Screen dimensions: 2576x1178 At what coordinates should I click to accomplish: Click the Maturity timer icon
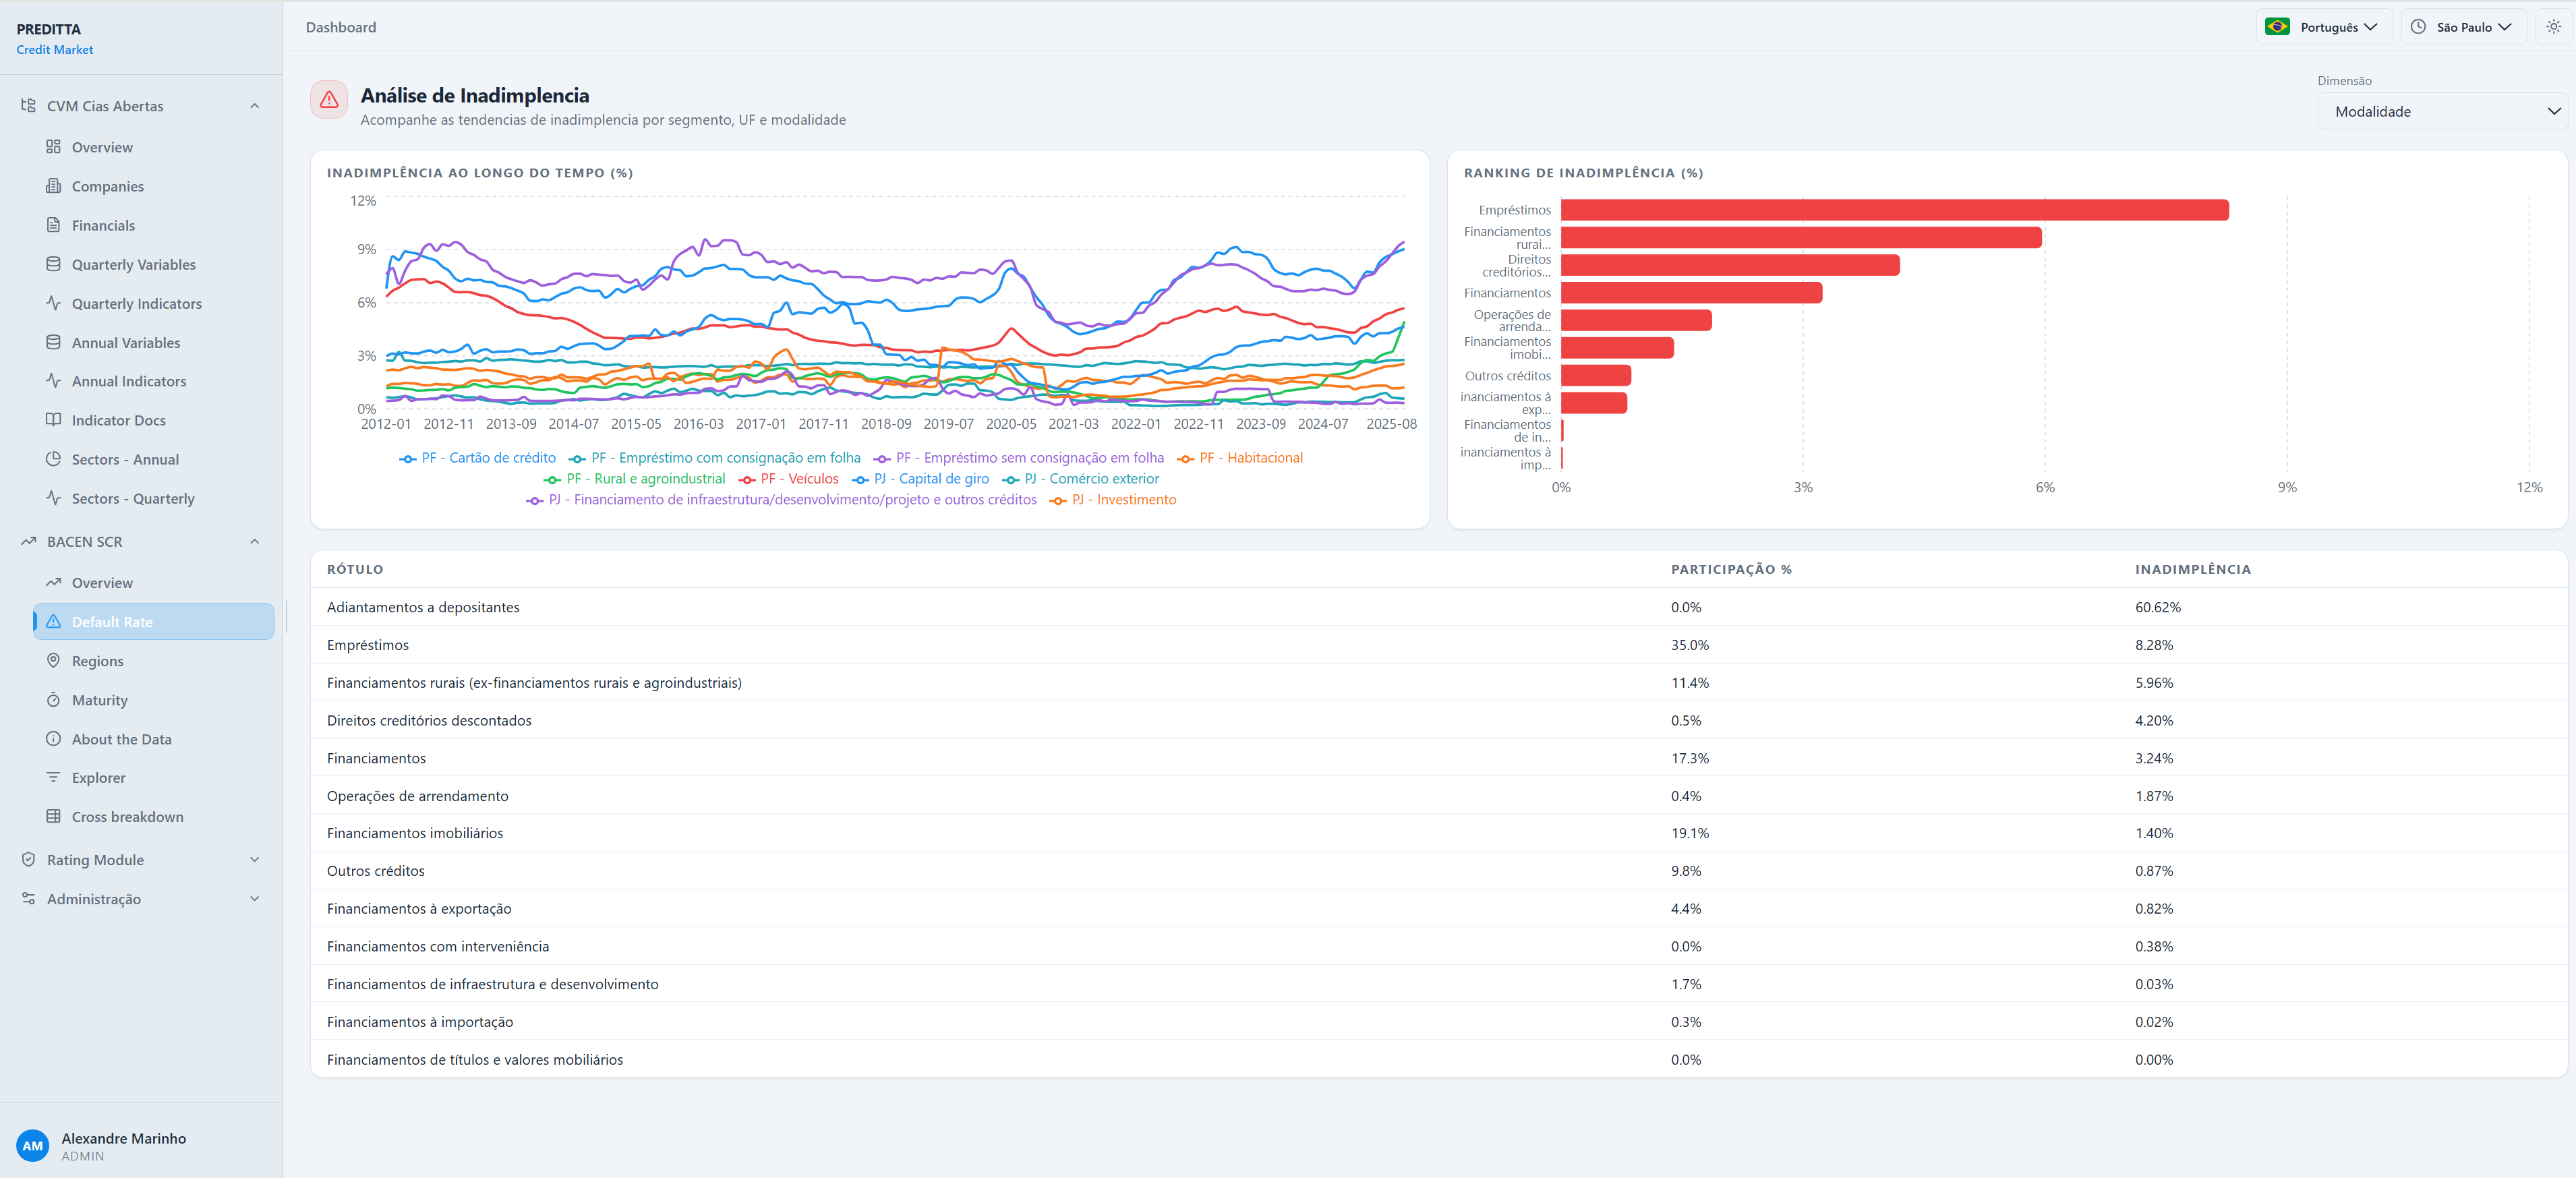[53, 700]
